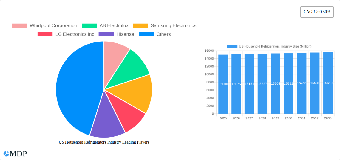Click the MDP logo icon
The image size is (340, 160).
(x=6, y=154)
